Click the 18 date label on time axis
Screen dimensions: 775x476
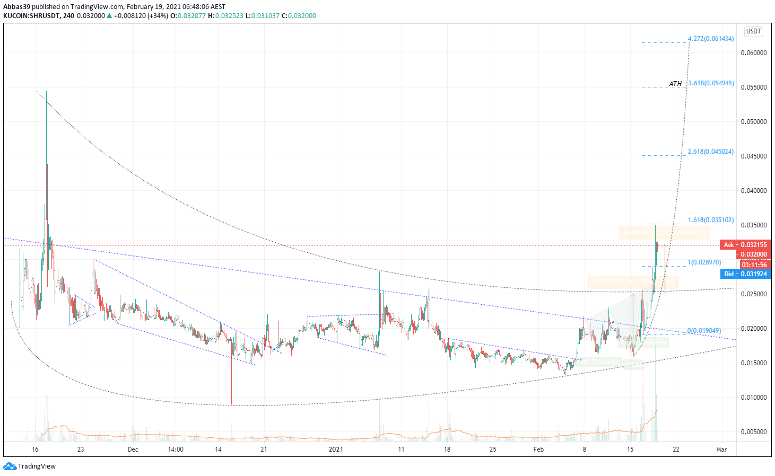[447, 449]
